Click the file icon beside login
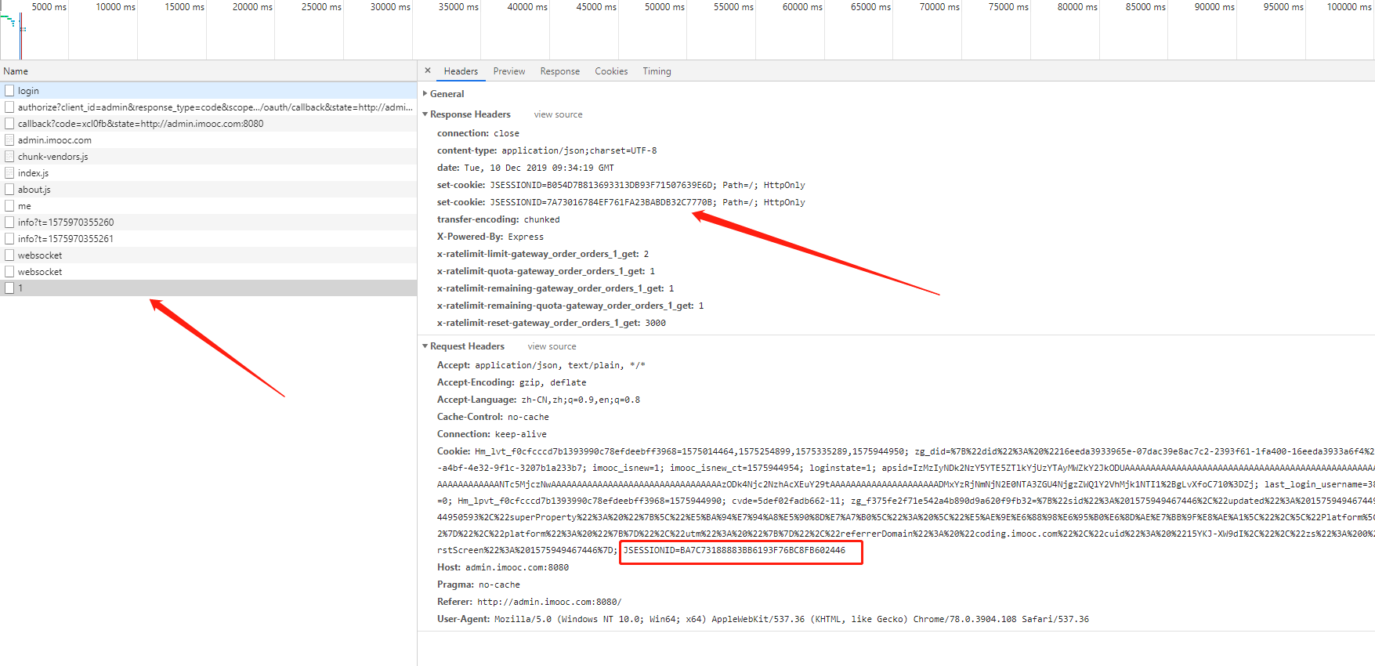Image resolution: width=1375 pixels, height=666 pixels. (x=9, y=91)
